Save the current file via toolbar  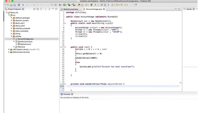[x=11, y=5]
